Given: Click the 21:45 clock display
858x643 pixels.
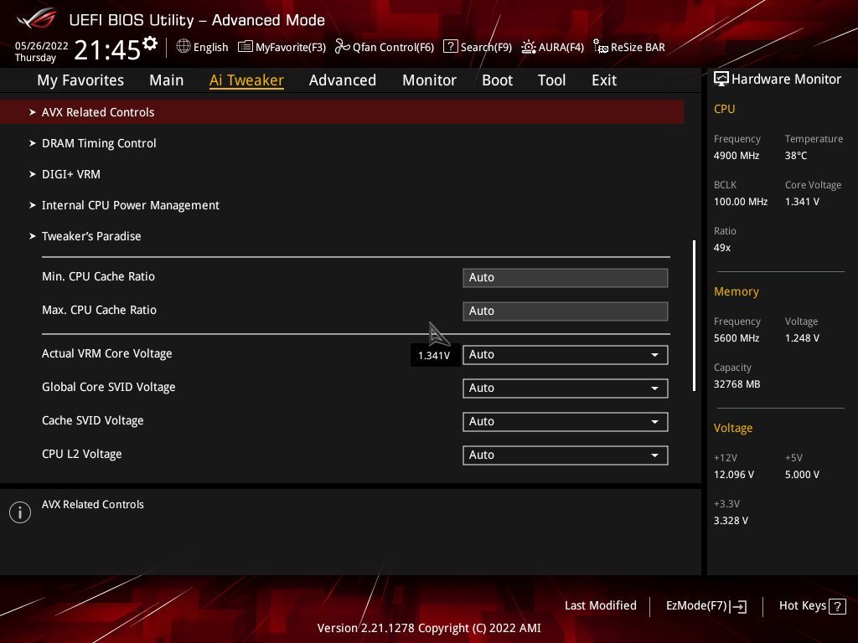Looking at the screenshot, I should pos(107,49).
